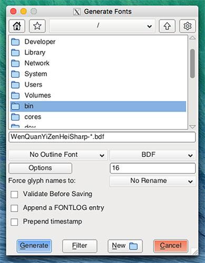The height and width of the screenshot is (263, 205).
Task: Go to the home directory icon
Action: coord(17,26)
